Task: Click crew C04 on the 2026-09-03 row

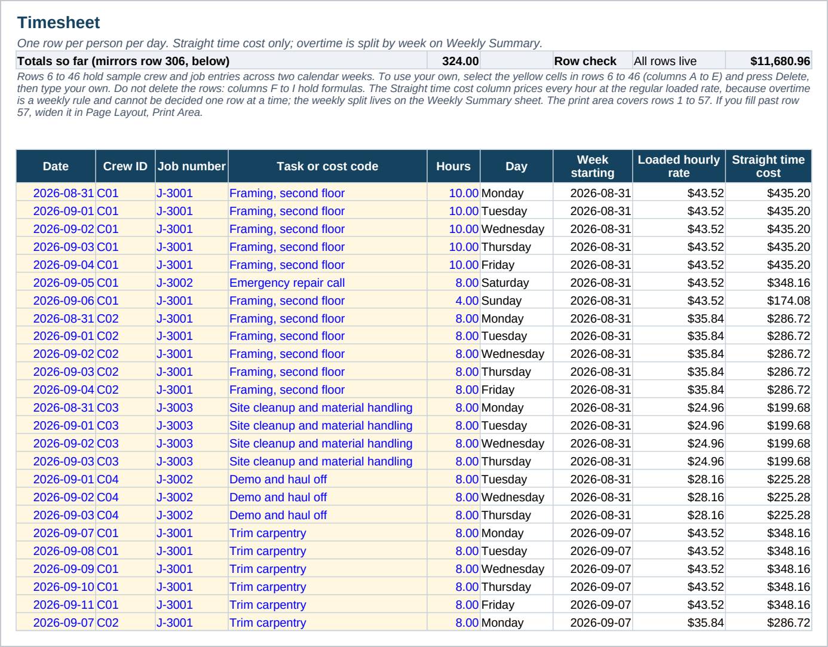Action: (125, 515)
